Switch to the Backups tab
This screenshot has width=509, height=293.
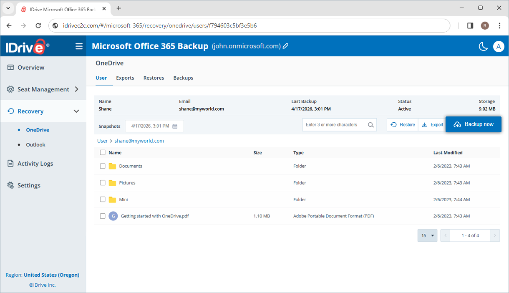click(x=183, y=78)
